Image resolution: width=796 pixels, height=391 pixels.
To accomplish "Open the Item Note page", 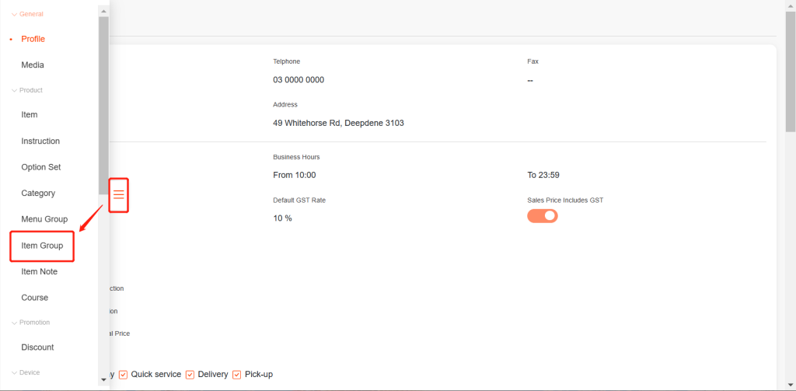I will pyautogui.click(x=40, y=271).
